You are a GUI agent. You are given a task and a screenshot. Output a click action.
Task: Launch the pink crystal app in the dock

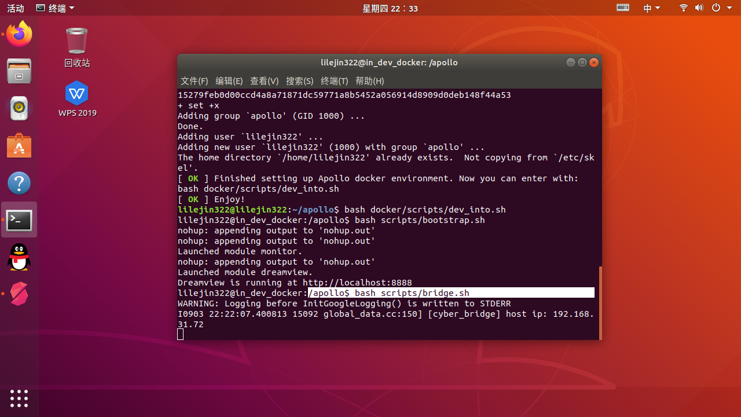(19, 294)
